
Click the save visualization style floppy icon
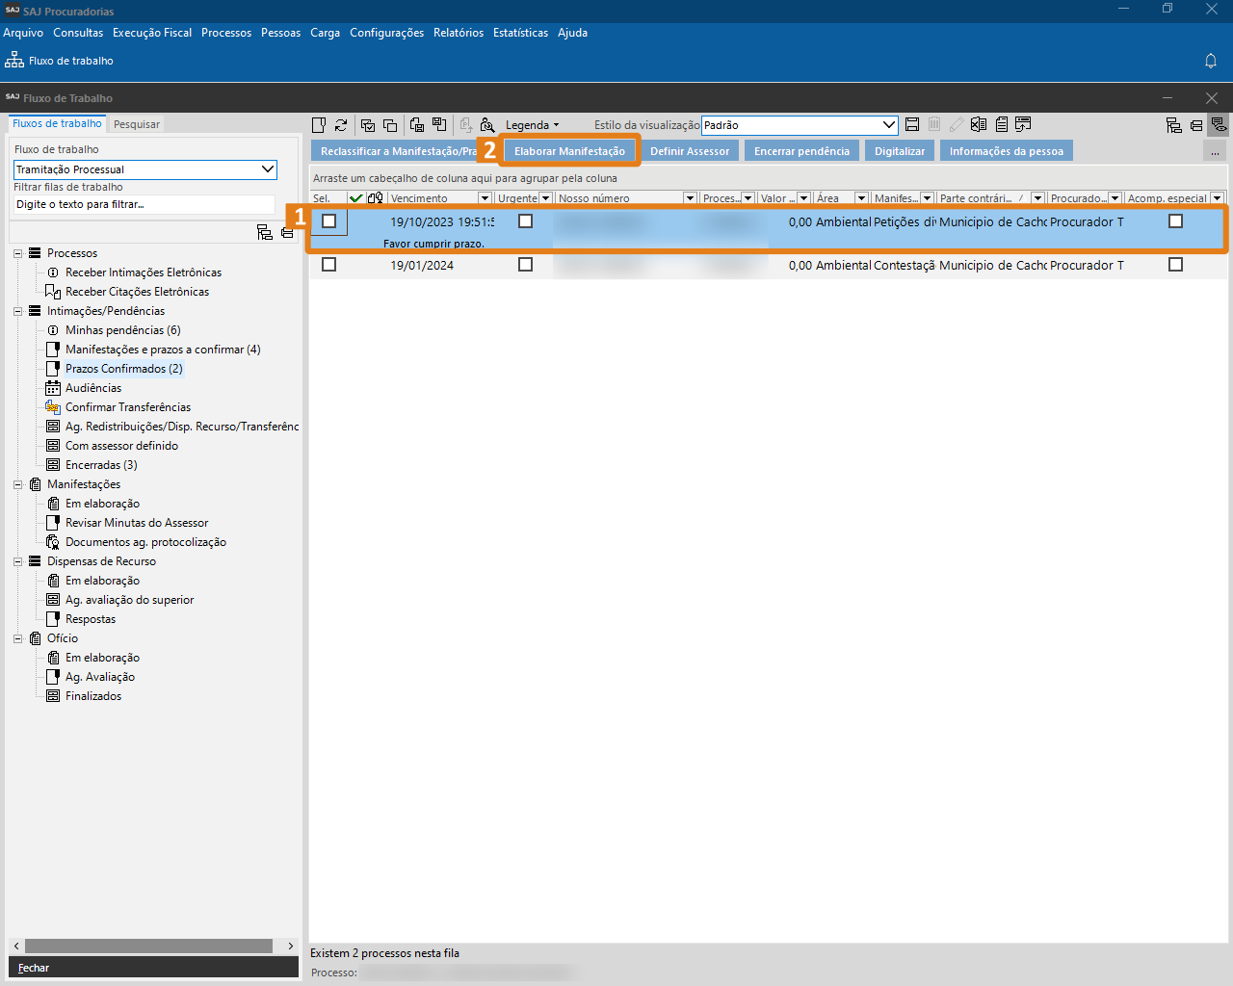click(912, 125)
